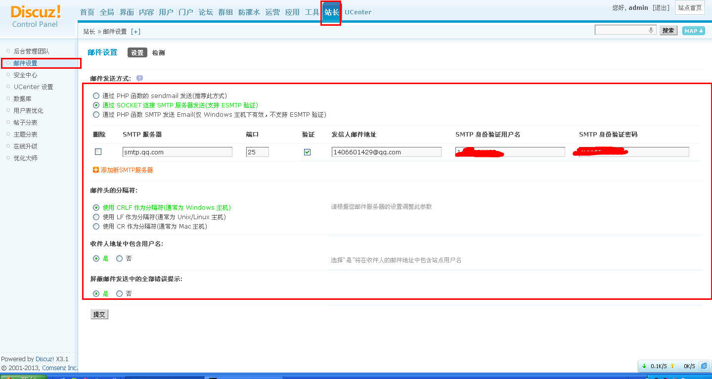The image size is (712, 379).
Task: Open 安全中心 in the sidebar
Action: point(26,75)
